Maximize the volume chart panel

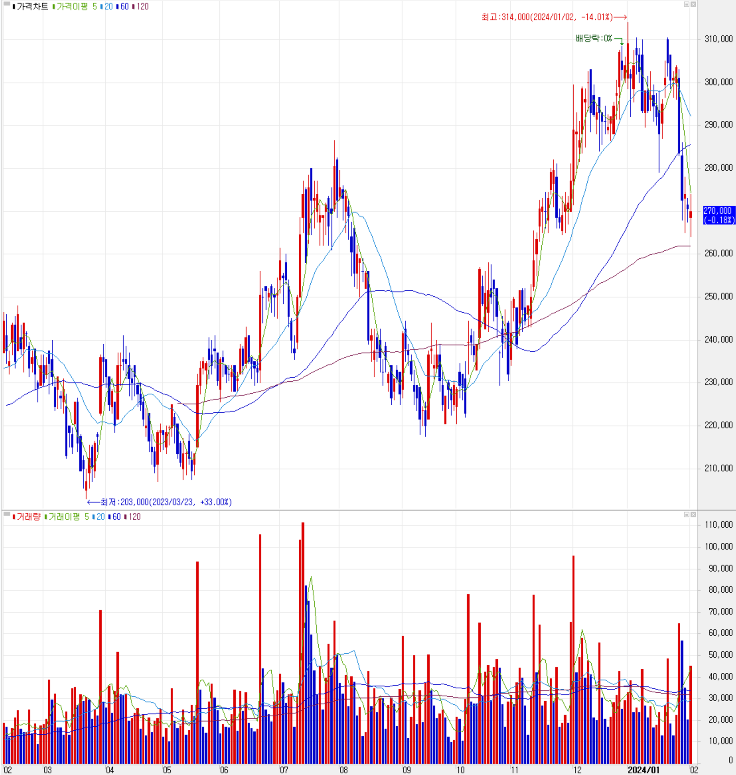686,514
